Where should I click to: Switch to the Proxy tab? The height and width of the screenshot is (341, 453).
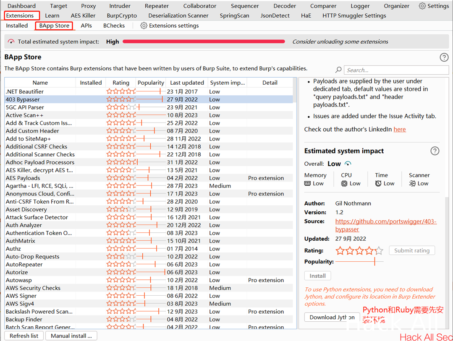click(89, 6)
